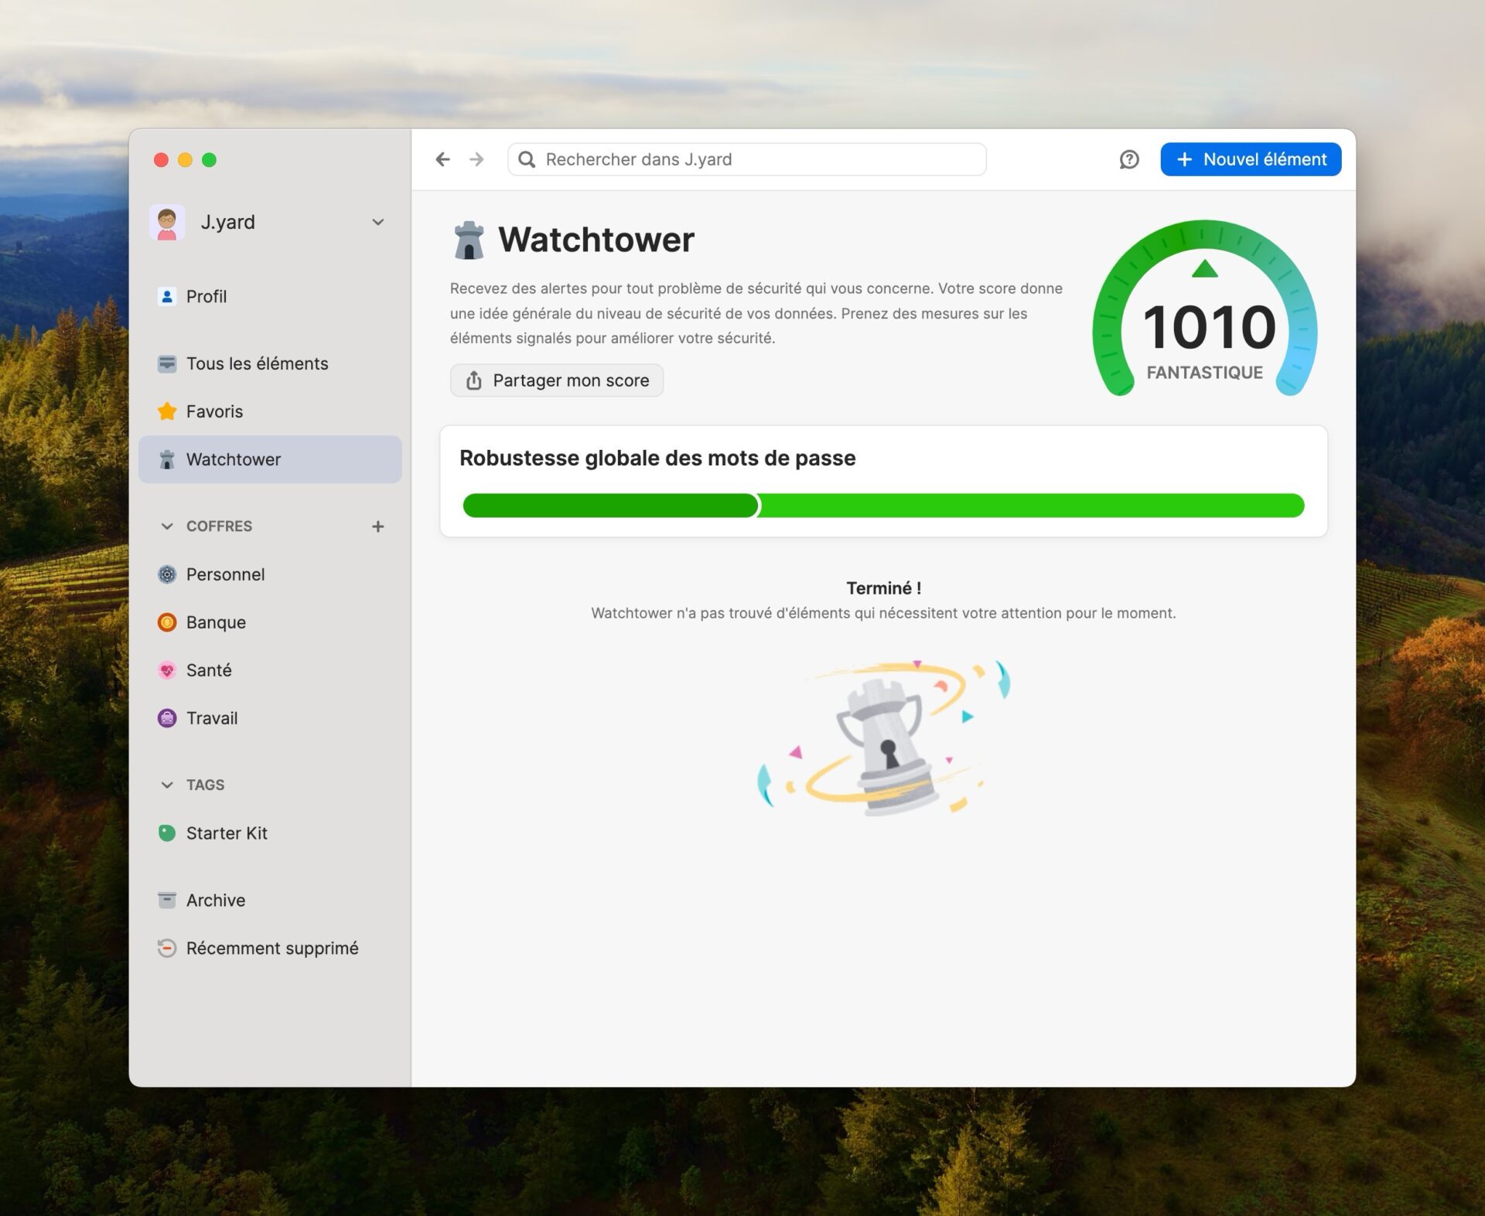
Task: Open the help question mark icon
Action: (1128, 159)
